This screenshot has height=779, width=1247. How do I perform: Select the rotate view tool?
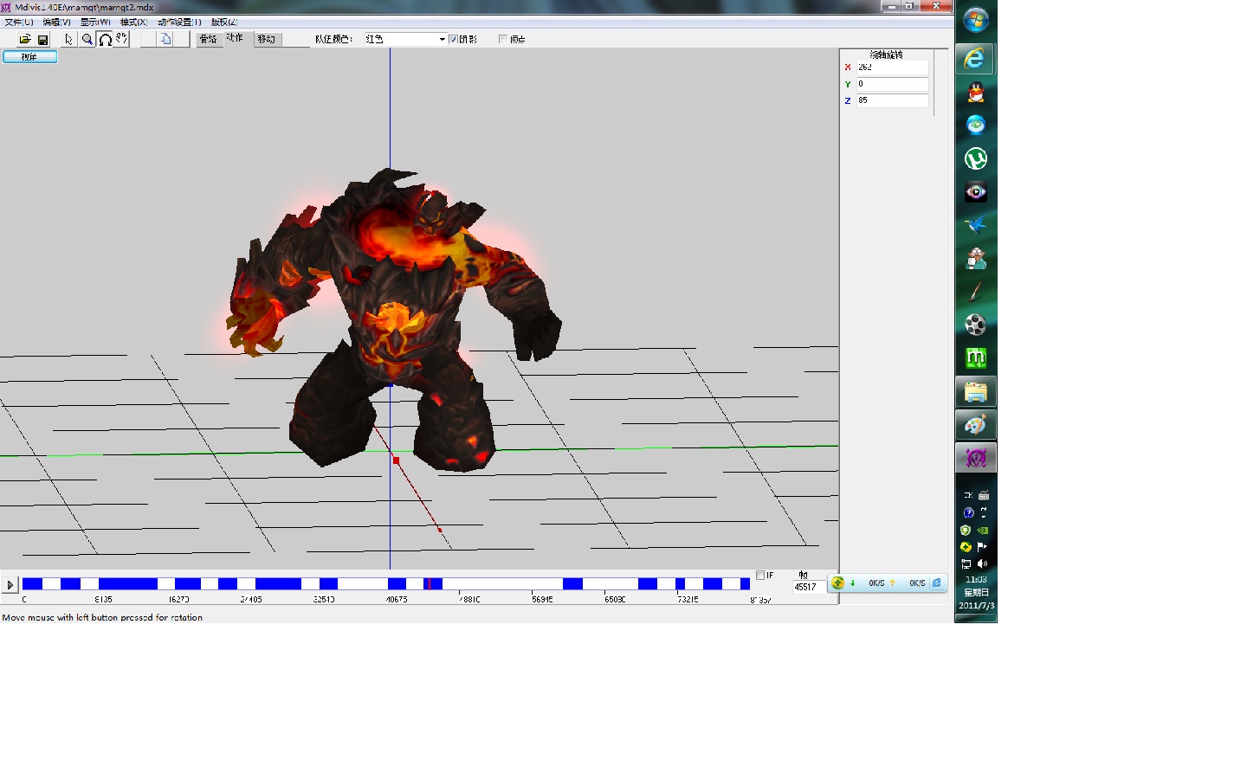105,39
